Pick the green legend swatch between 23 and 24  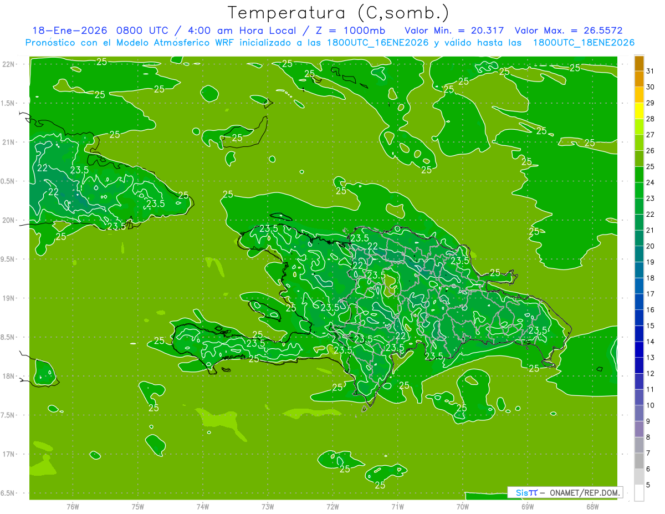[639, 191]
